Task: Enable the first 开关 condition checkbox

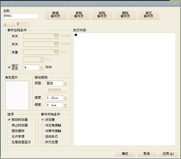Action: click(9, 36)
